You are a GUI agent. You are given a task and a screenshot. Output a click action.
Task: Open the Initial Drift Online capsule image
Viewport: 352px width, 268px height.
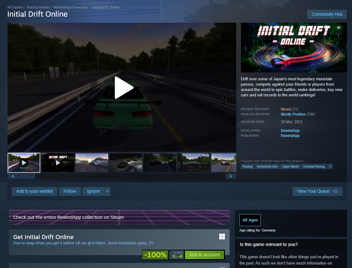[294, 48]
